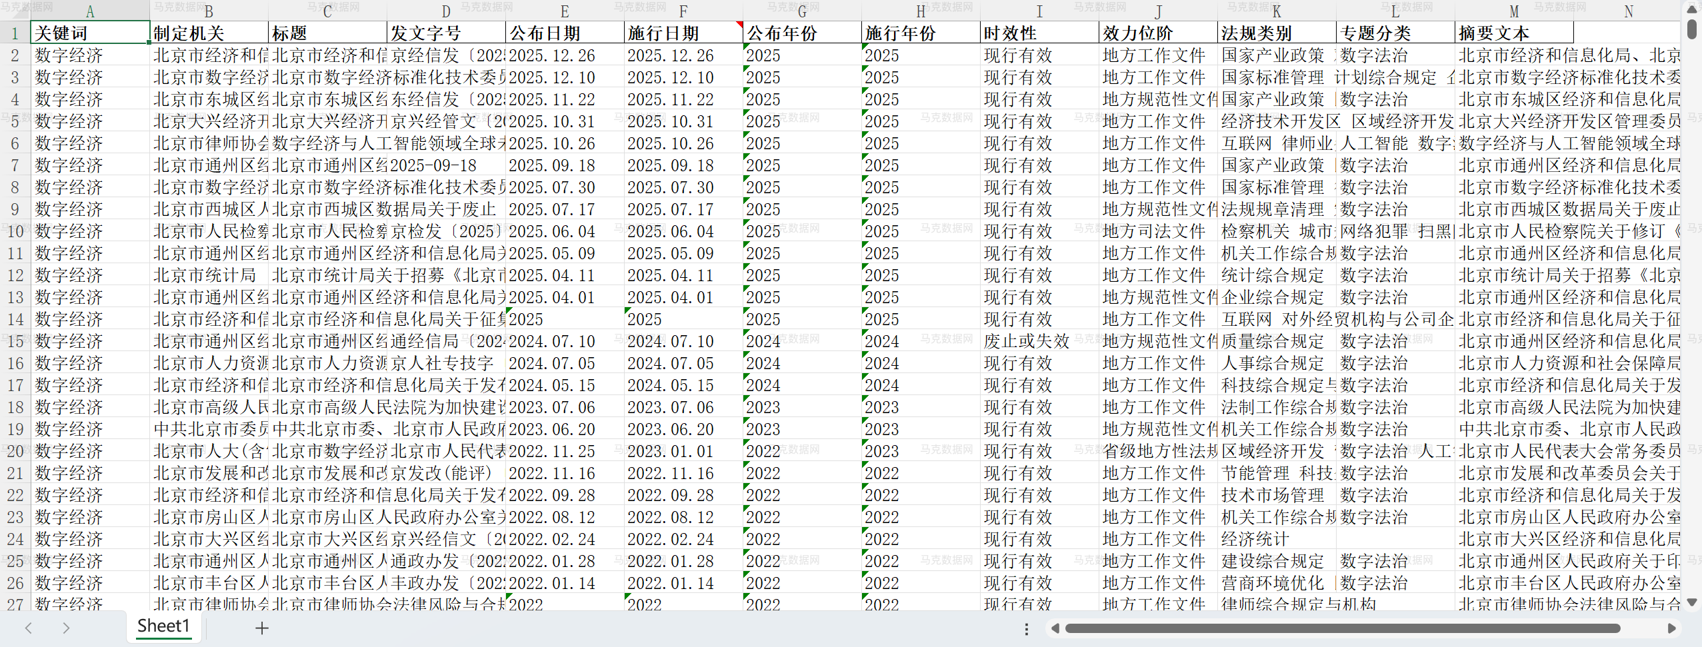The width and height of the screenshot is (1702, 647).
Task: Select the row 15 header
Action: pyautogui.click(x=15, y=341)
